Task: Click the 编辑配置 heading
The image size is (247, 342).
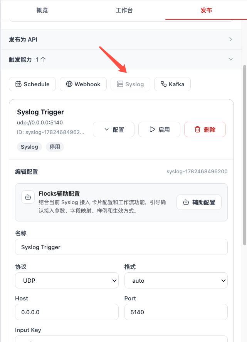Action: (27, 172)
